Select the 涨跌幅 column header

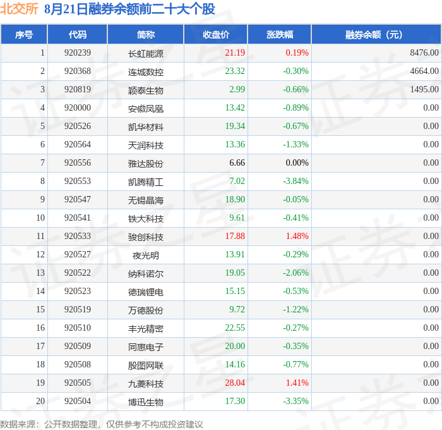pyautogui.click(x=280, y=34)
